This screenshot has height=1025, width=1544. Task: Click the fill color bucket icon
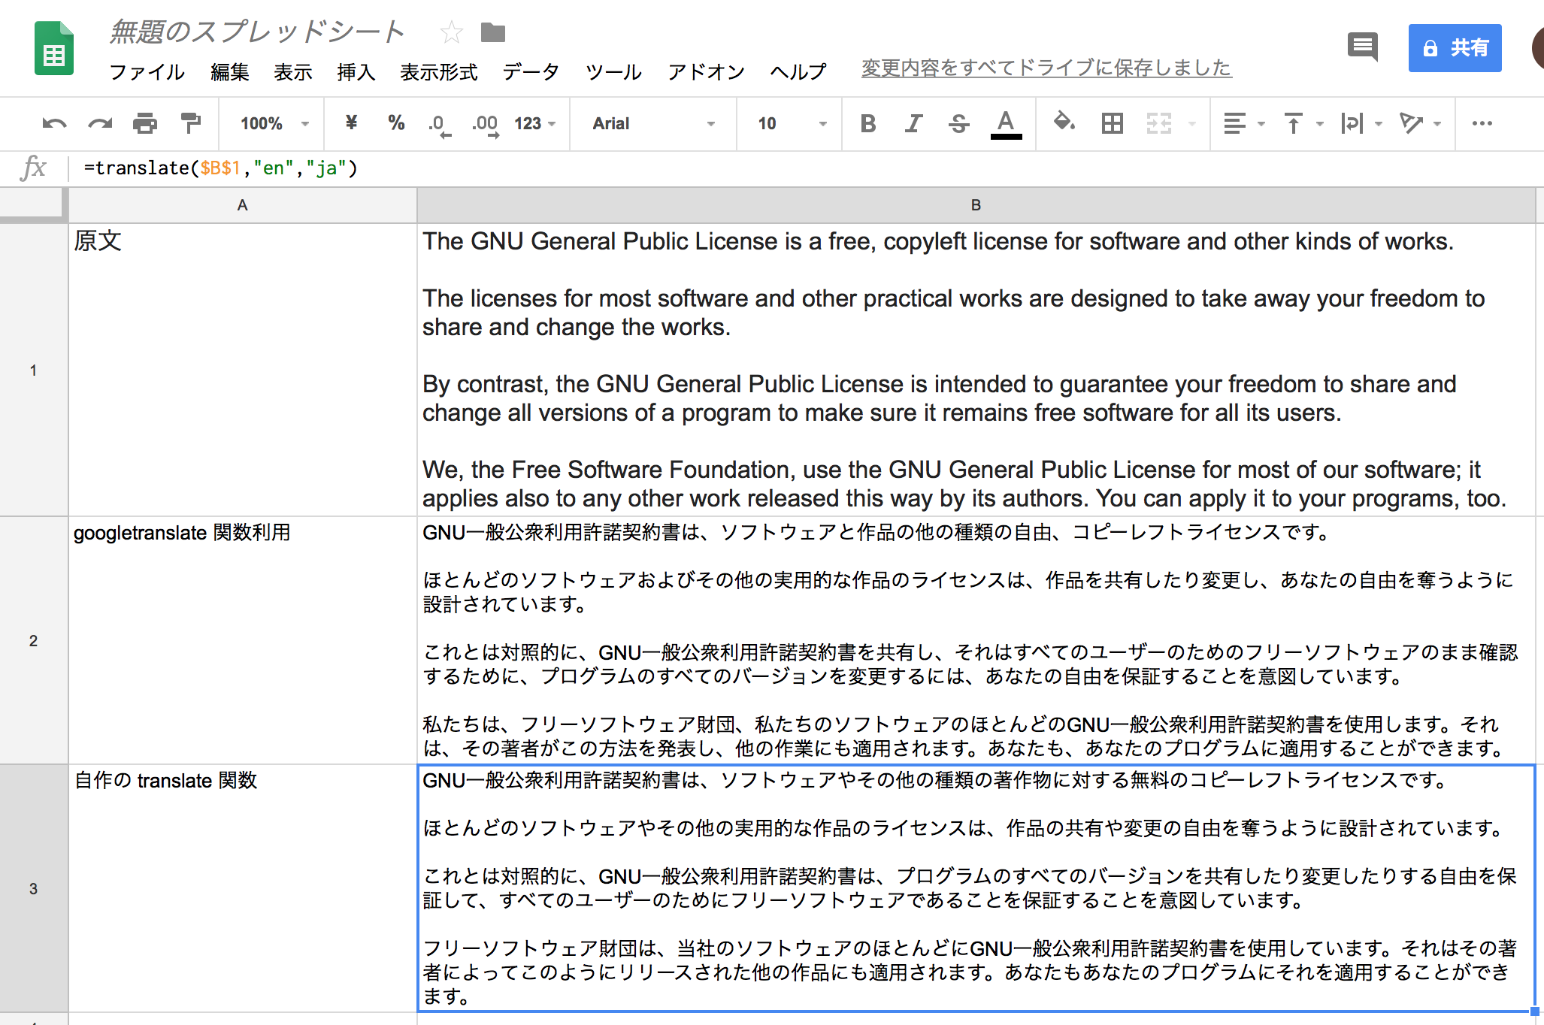[1064, 122]
